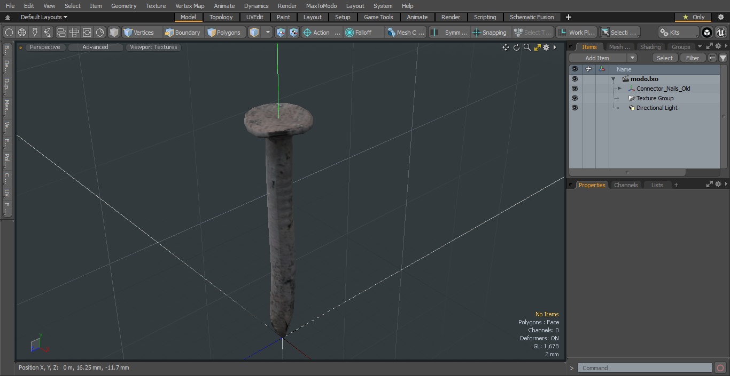Open dropdown arrow beside item-mode cube
The width and height of the screenshot is (730, 376).
268,33
